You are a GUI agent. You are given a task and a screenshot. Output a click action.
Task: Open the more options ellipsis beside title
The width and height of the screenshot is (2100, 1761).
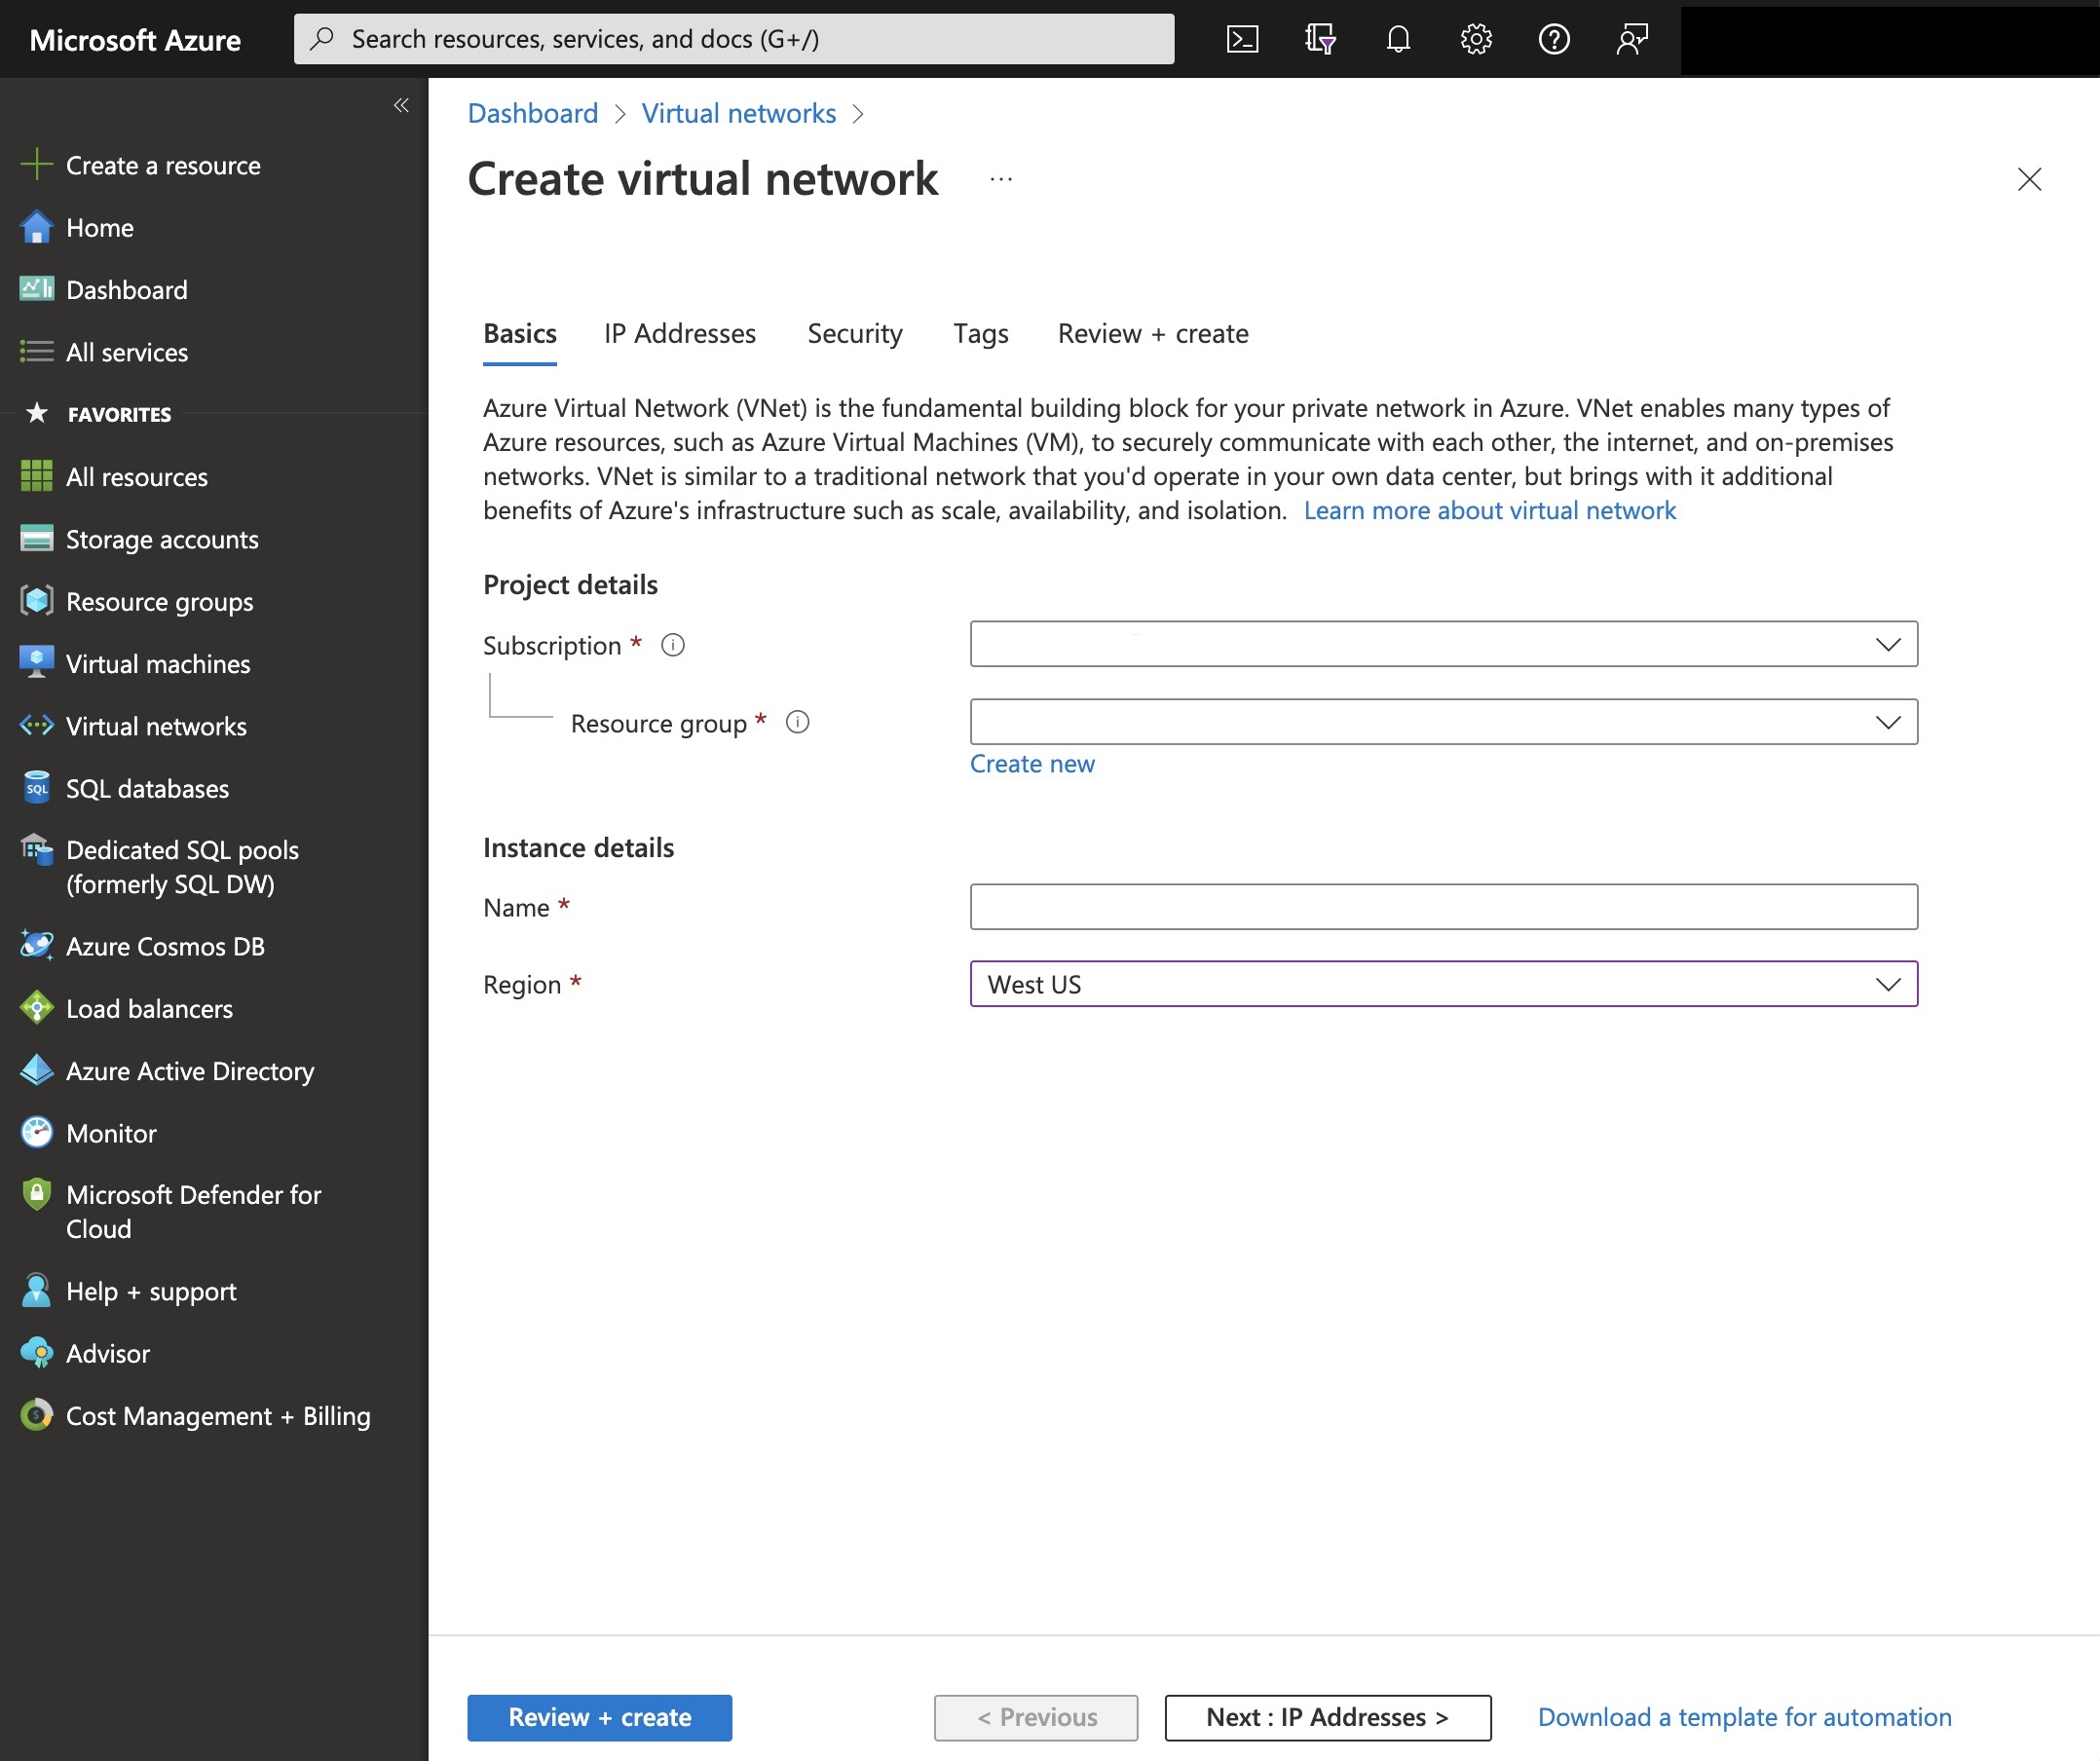click(1001, 180)
